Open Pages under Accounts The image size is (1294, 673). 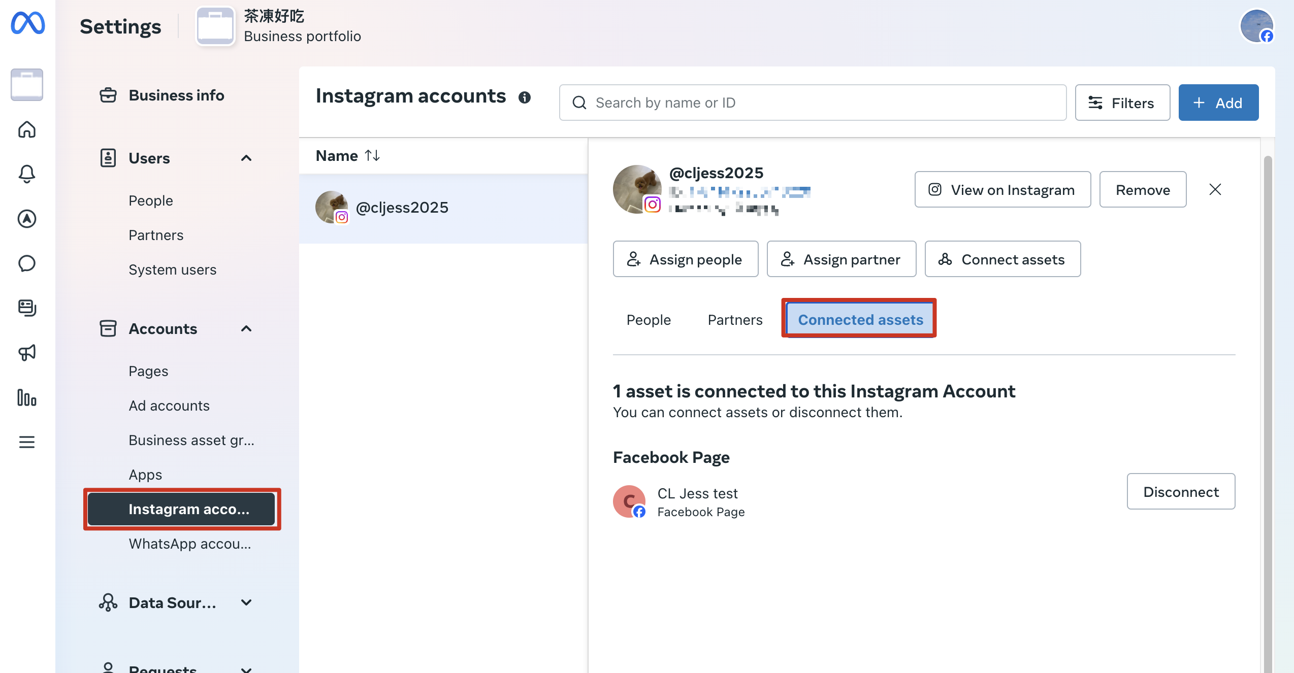(148, 371)
